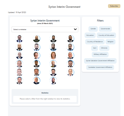Select third portrait in the fourth row
The width and height of the screenshot is (124, 116).
(x=53, y=64)
